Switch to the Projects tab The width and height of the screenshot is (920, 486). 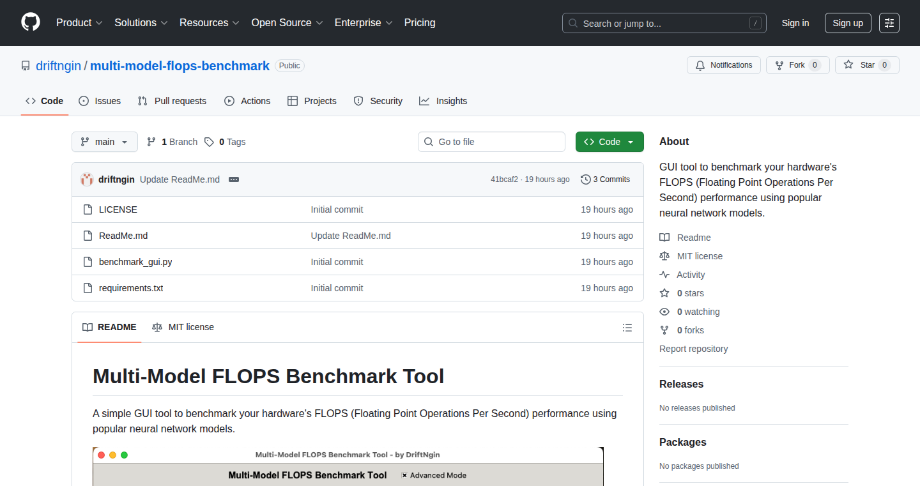312,101
